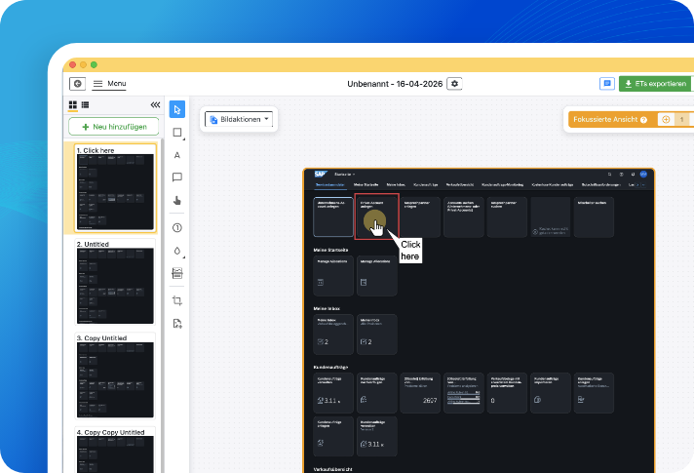Image resolution: width=694 pixels, height=473 pixels.
Task: Collapse the steps side panel
Action: click(x=155, y=105)
